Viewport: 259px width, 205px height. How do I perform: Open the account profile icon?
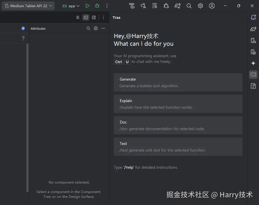coord(212,6)
